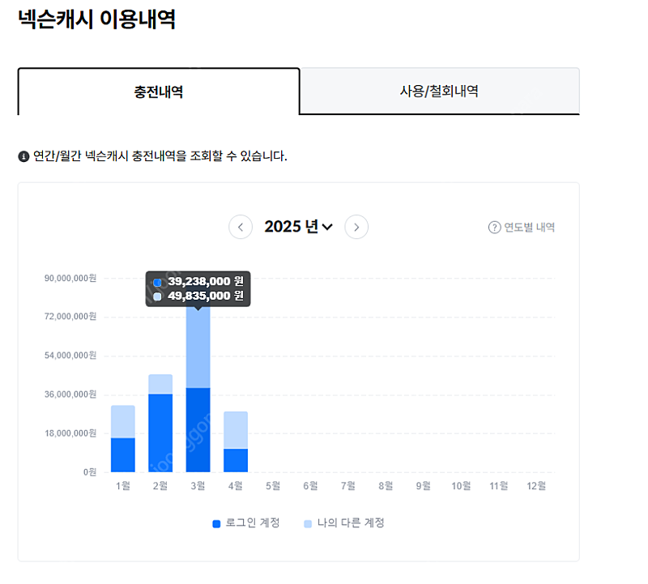Click the light blue 나의 다른 계정 legend swatch

[308, 524]
